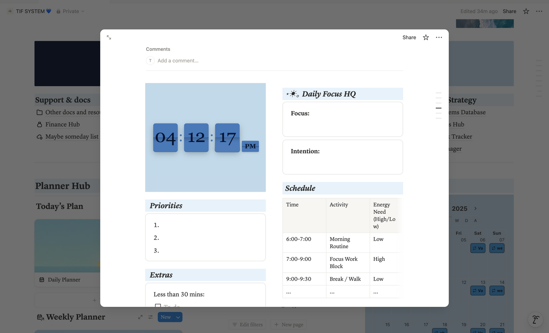Expand the dropdown arrow beside the New button

[178, 317]
